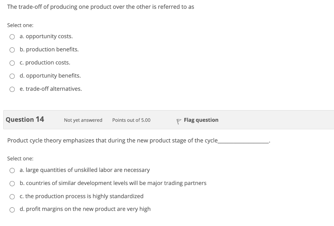Click the Question 14 heading
Image resolution: width=334 pixels, height=226 pixels.
[x=24, y=119]
